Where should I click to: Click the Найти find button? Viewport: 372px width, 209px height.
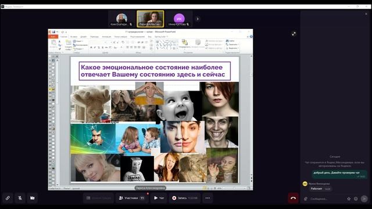tap(230, 41)
